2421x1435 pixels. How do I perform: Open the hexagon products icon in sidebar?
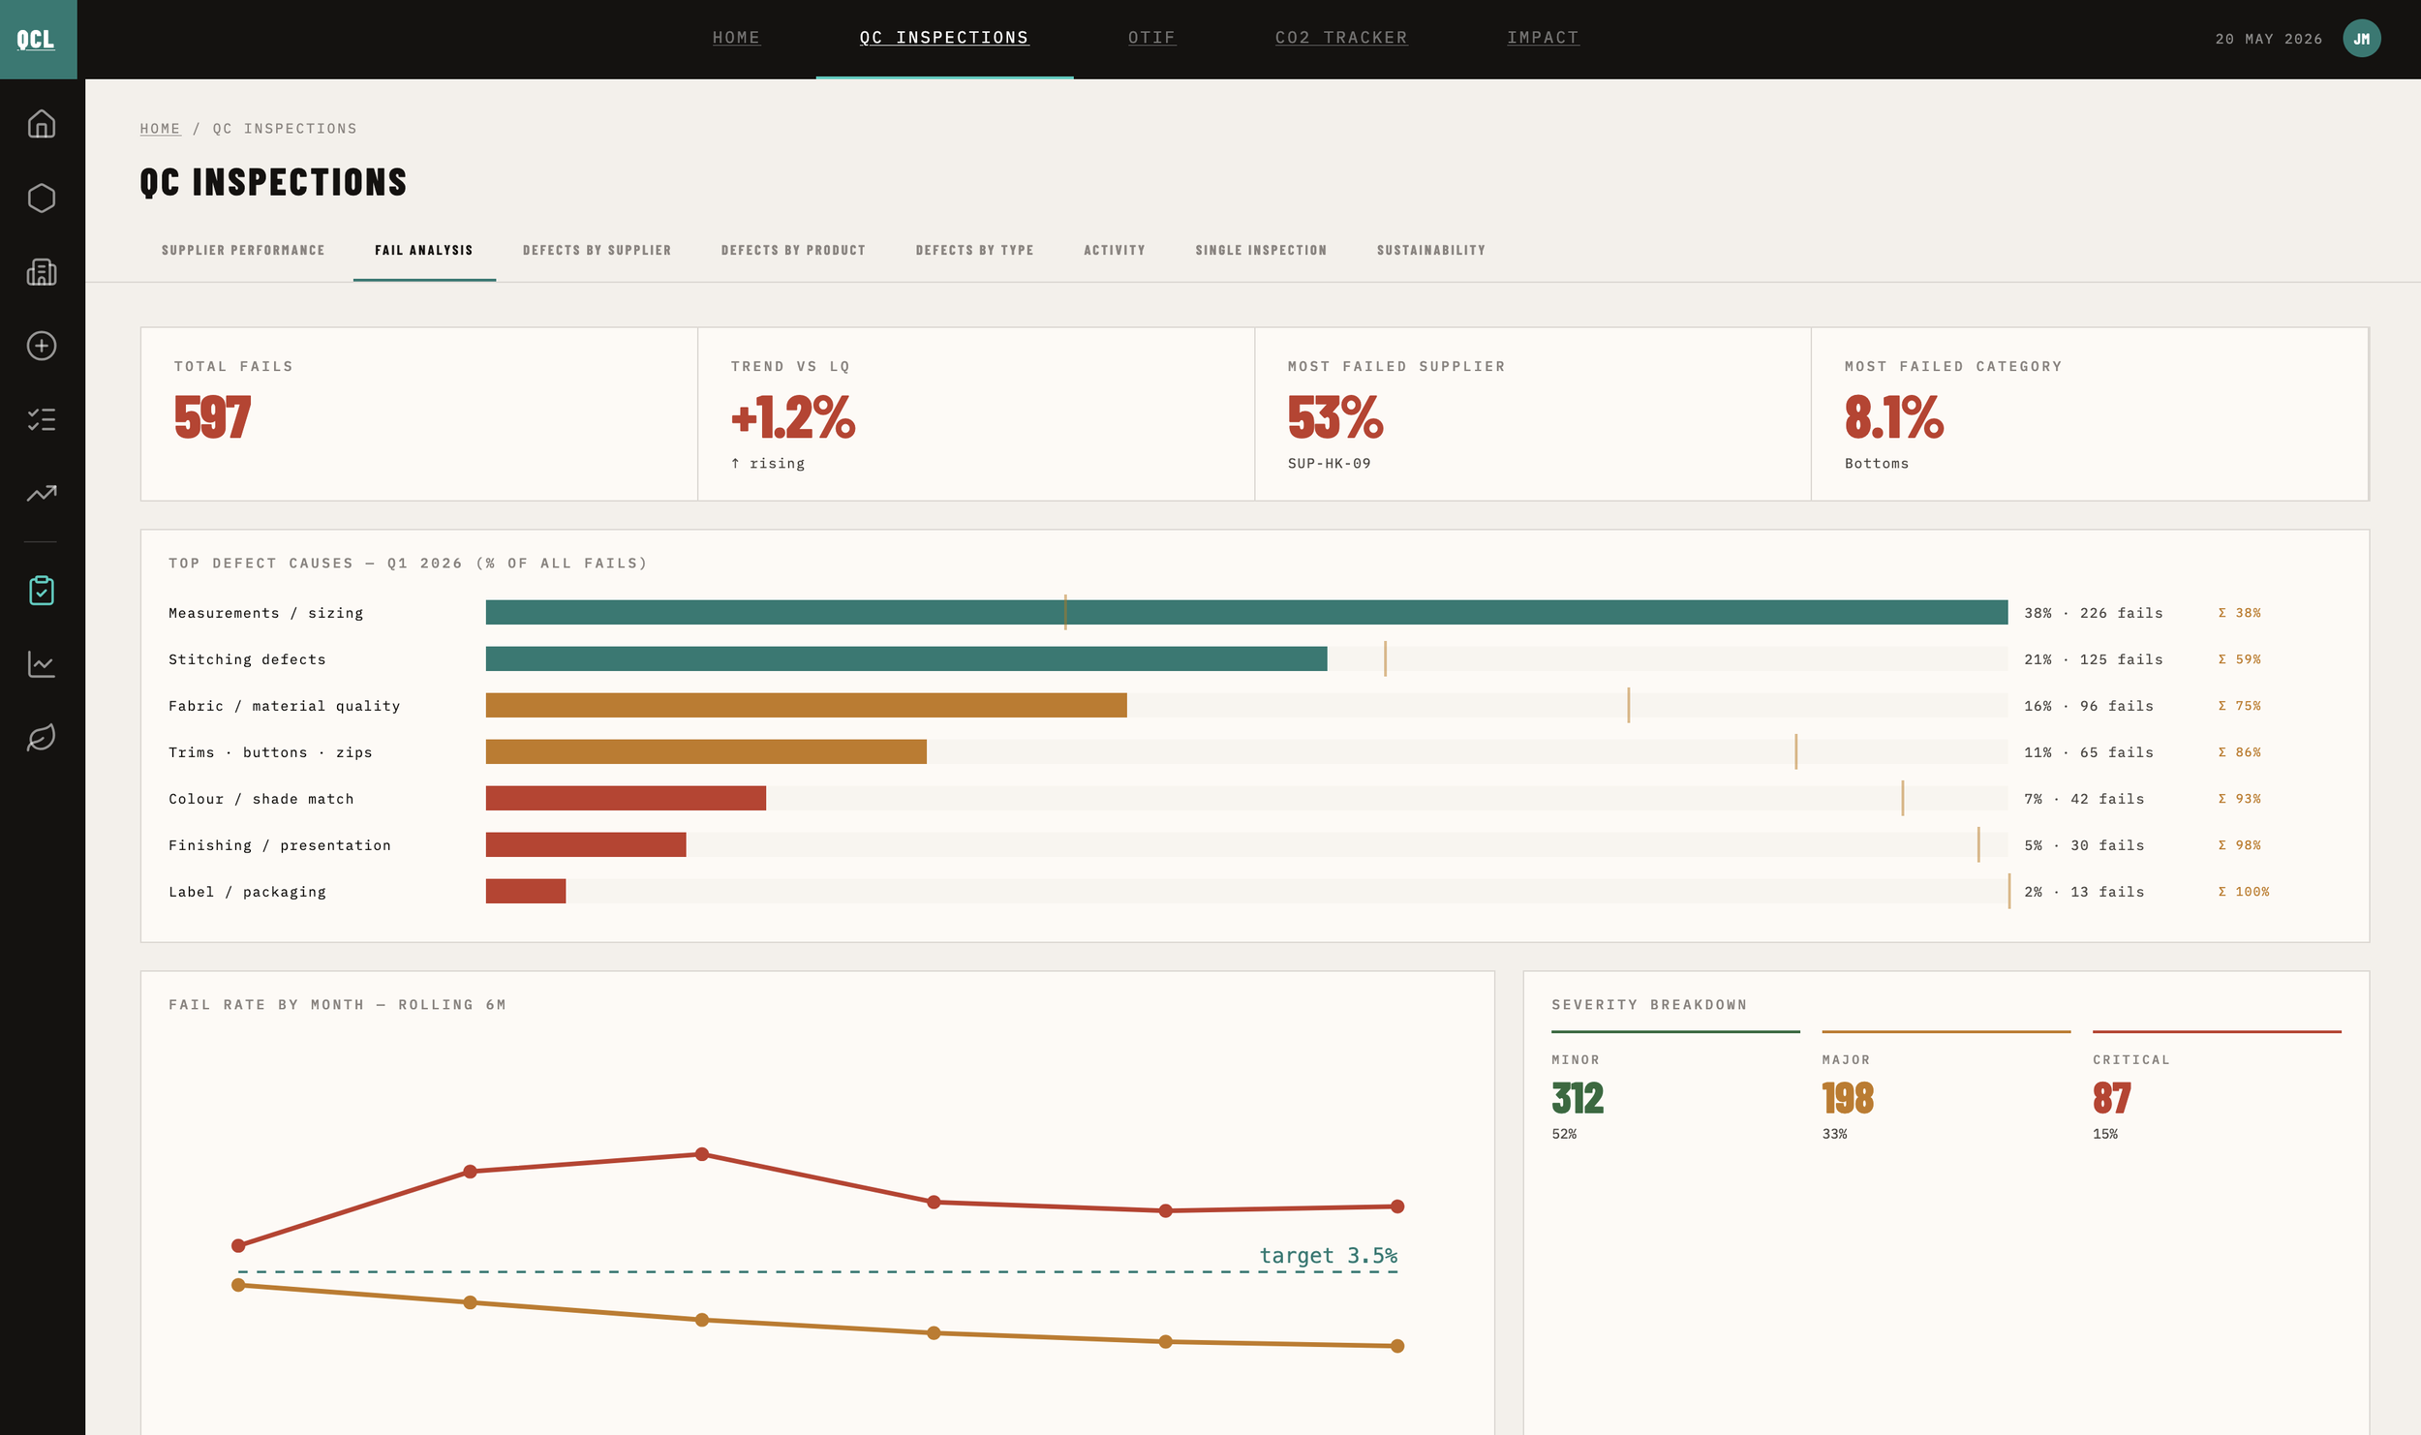42,198
